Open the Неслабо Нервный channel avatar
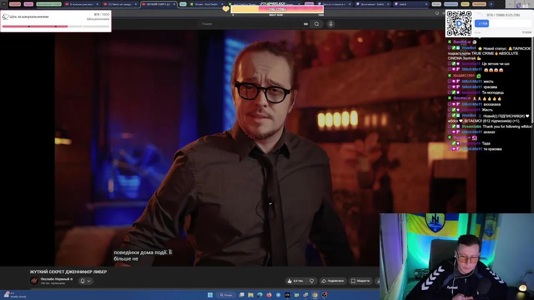The image size is (534, 300). (34, 281)
